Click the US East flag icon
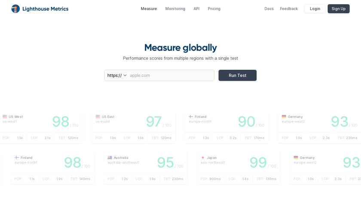Viewport: 361px width, 203px height. click(98, 117)
